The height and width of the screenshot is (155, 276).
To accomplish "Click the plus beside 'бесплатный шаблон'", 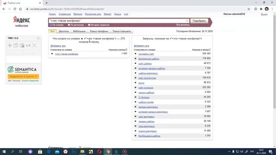I will coord(135,59).
